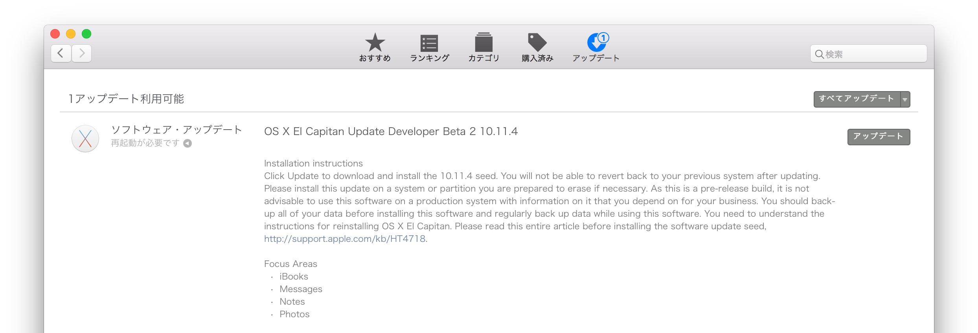This screenshot has width=978, height=333.
Task: Click the 1アップデート利用可能 heading
Action: pos(126,99)
